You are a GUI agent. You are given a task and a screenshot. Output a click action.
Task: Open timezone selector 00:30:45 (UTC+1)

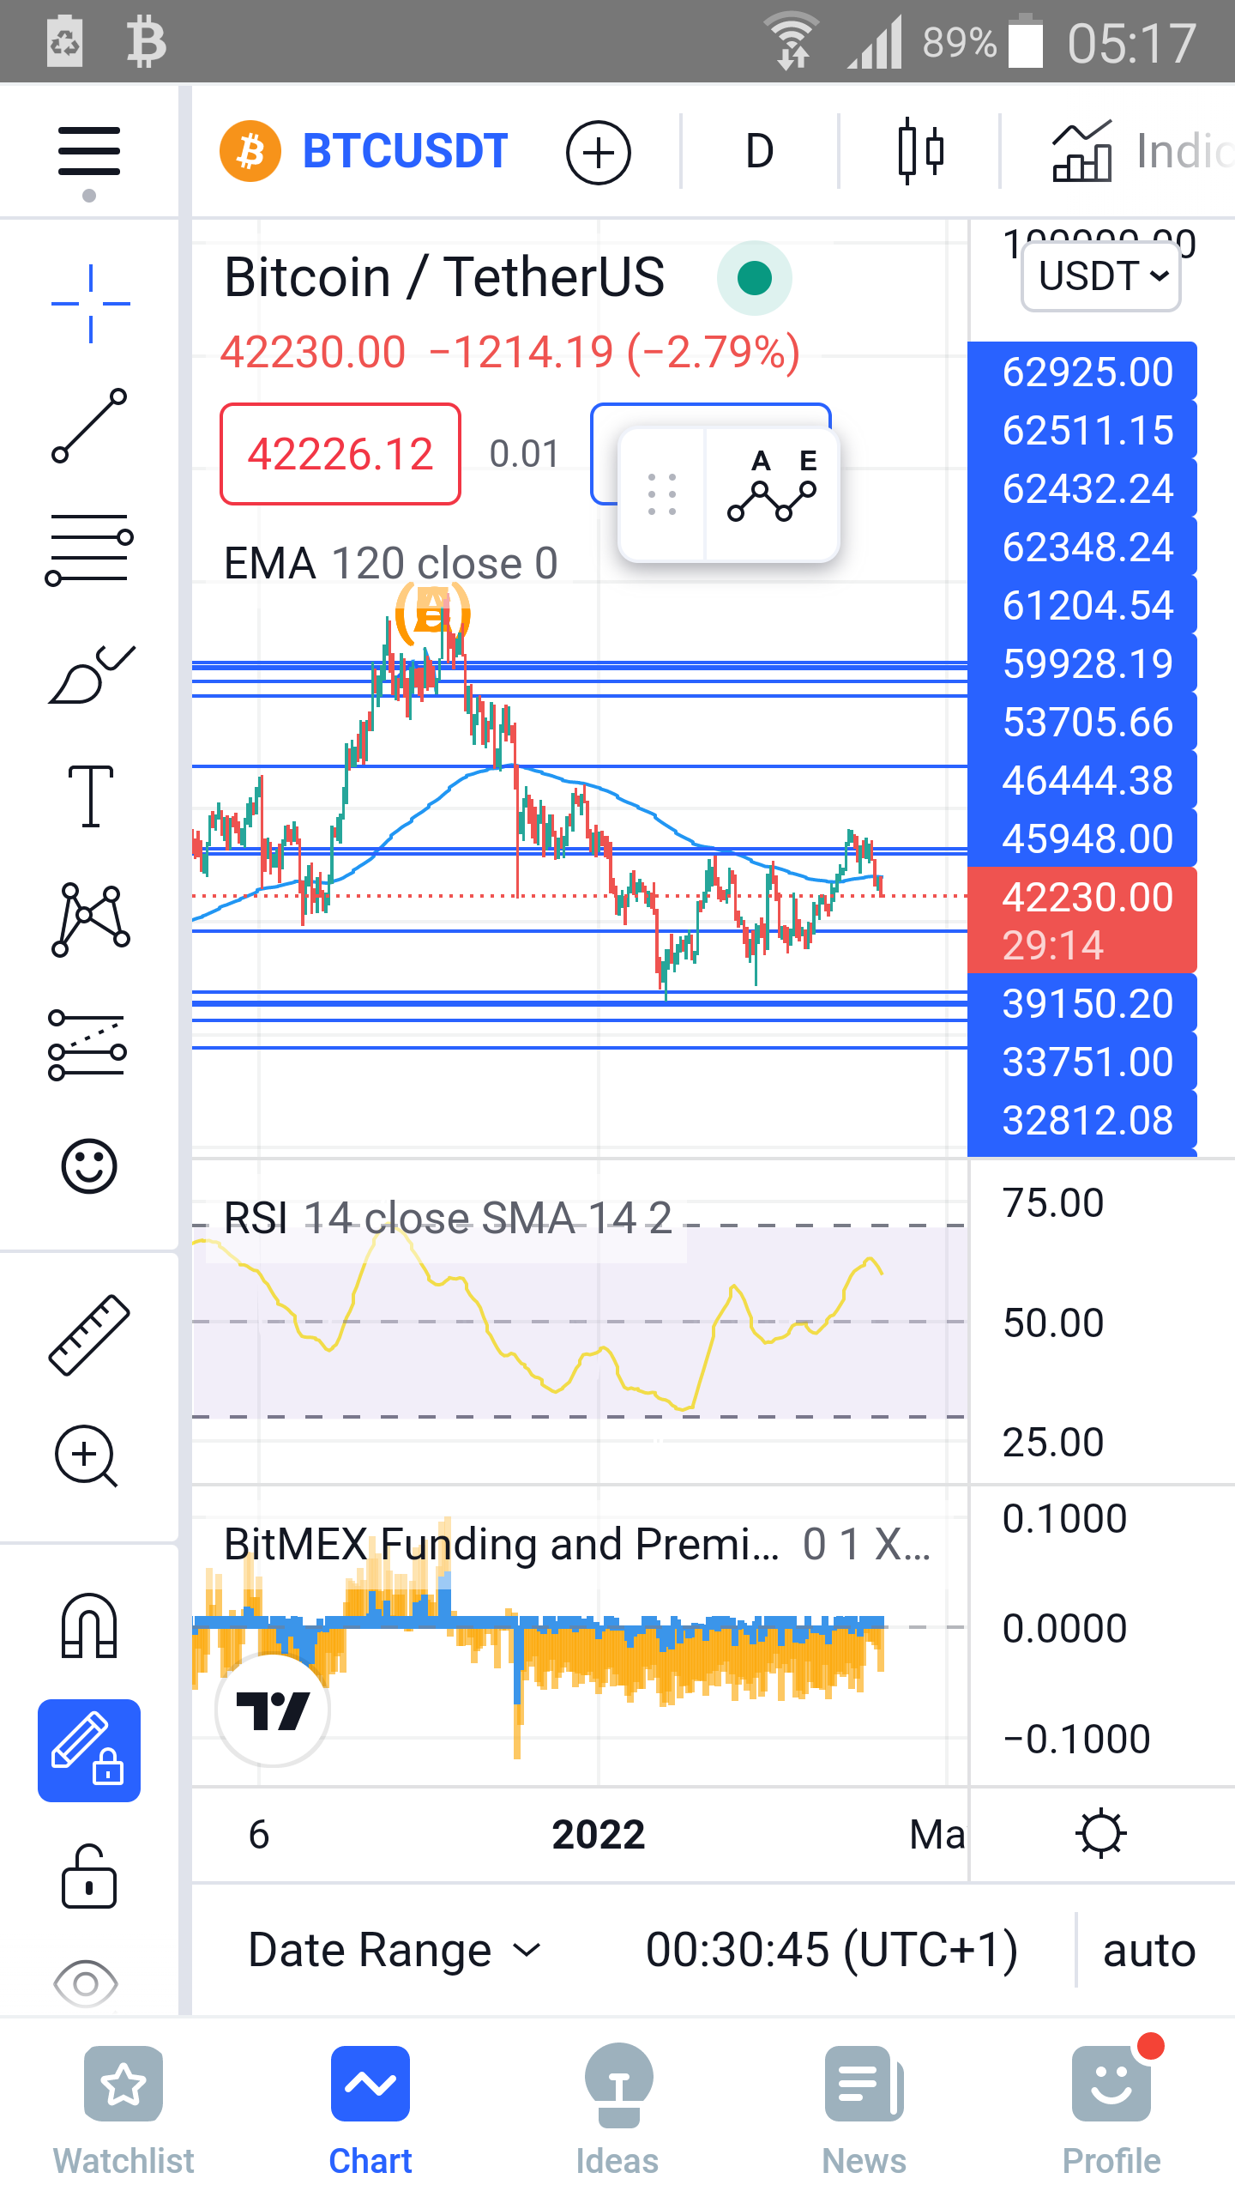[x=831, y=1950]
